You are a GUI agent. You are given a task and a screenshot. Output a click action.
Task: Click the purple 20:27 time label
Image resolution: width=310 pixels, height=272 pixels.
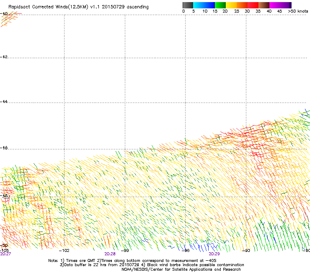(x=5, y=254)
